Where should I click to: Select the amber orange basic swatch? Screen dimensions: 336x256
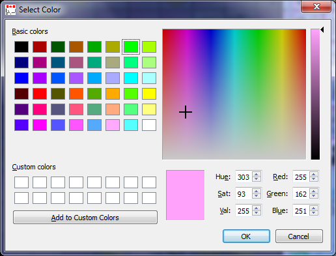tap(113, 94)
